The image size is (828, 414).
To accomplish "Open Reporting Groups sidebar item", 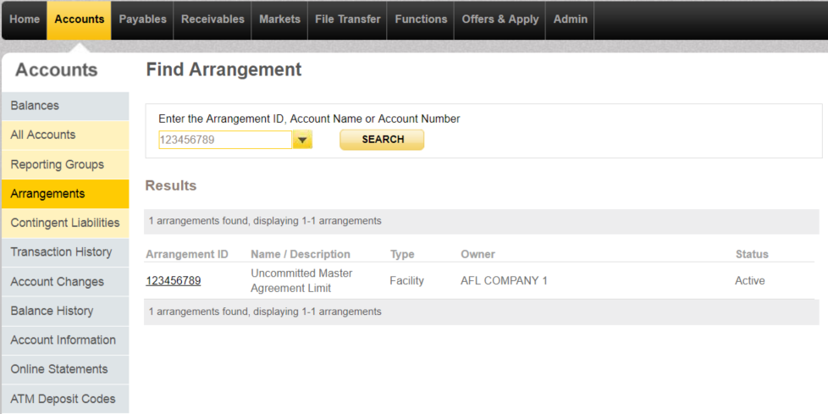I will coord(65,165).
